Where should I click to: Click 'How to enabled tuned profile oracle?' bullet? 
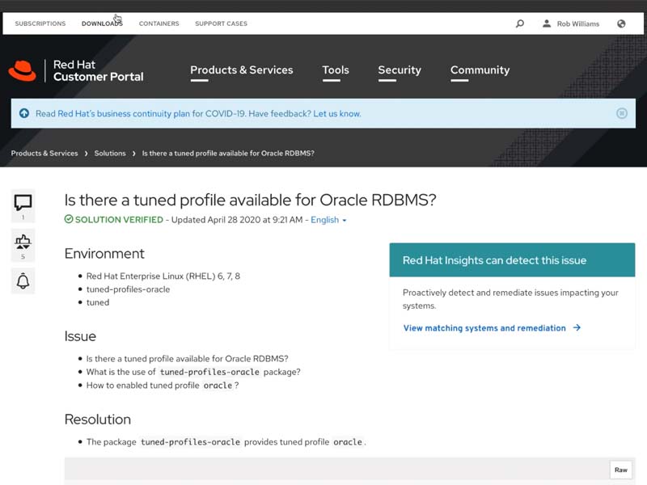pos(163,386)
